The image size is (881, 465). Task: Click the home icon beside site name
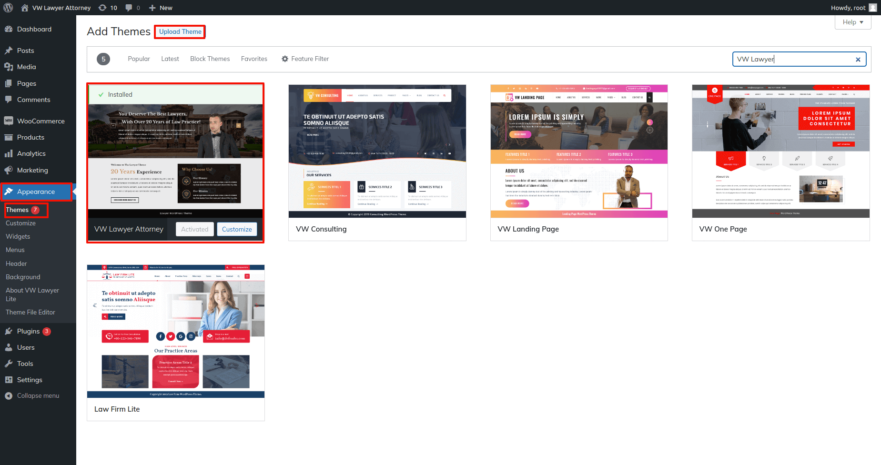25,8
